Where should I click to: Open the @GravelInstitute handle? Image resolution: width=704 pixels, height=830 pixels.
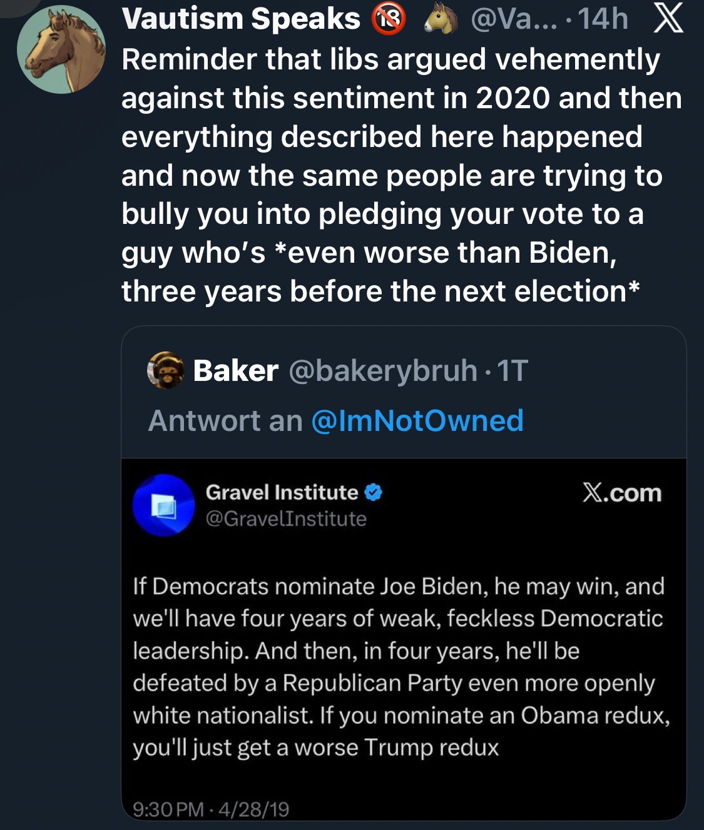click(x=286, y=519)
